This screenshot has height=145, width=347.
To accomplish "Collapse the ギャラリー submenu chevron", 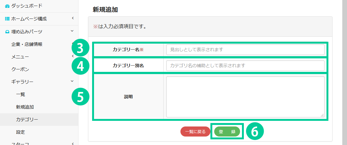I will tap(73, 82).
